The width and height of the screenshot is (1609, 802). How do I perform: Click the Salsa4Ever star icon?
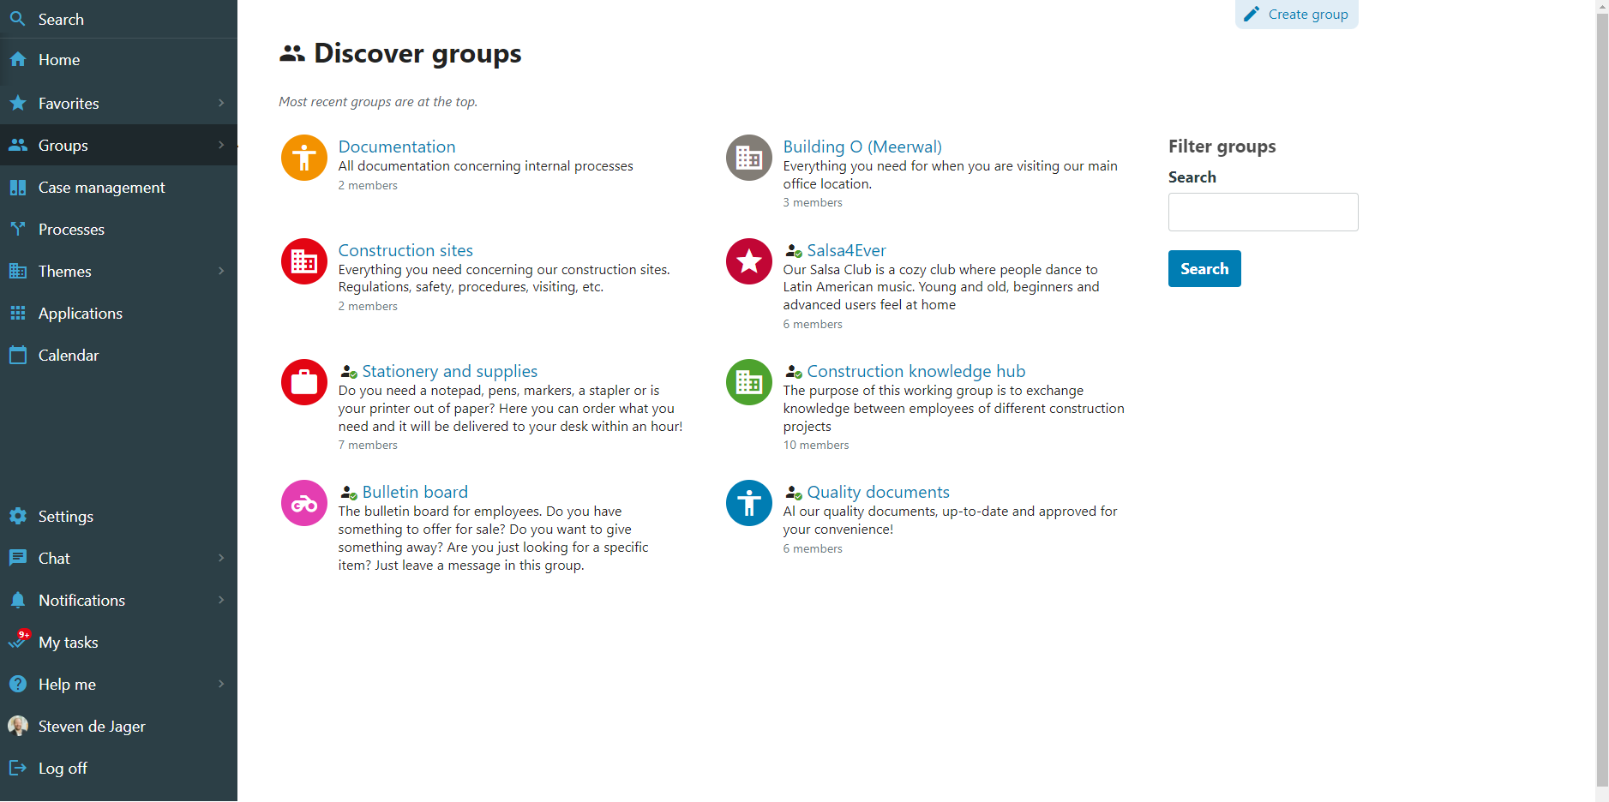749,261
